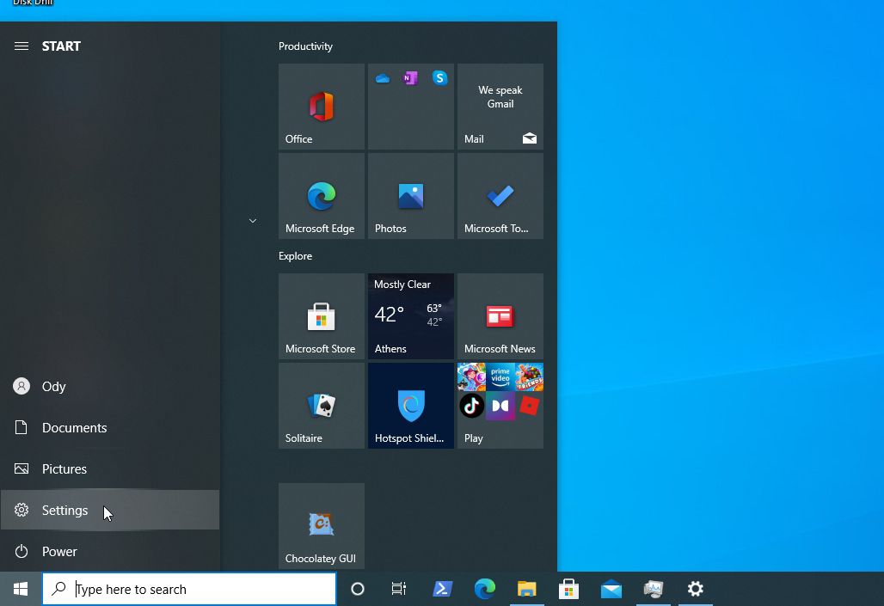
Task: Click the Type here to search box
Action: click(189, 589)
